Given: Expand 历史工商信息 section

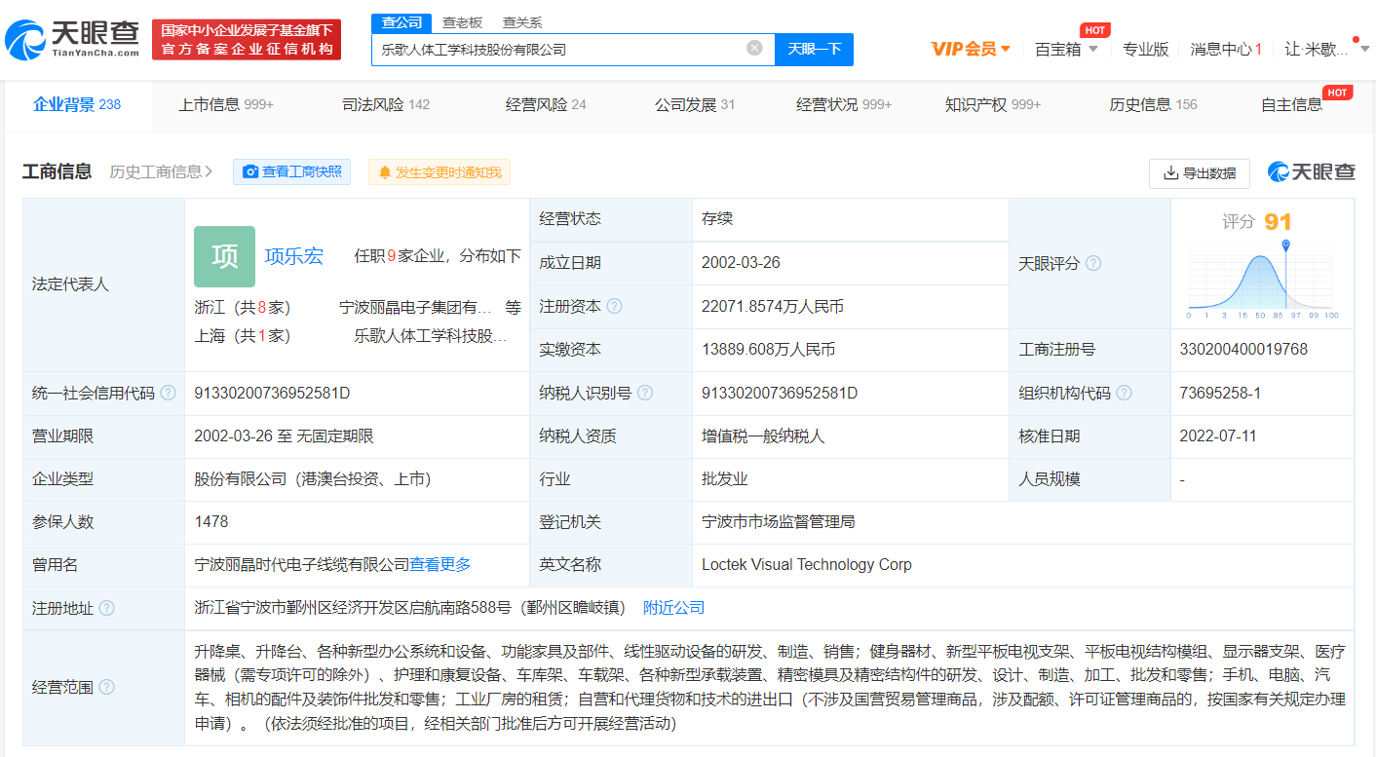Looking at the screenshot, I should pos(162,172).
